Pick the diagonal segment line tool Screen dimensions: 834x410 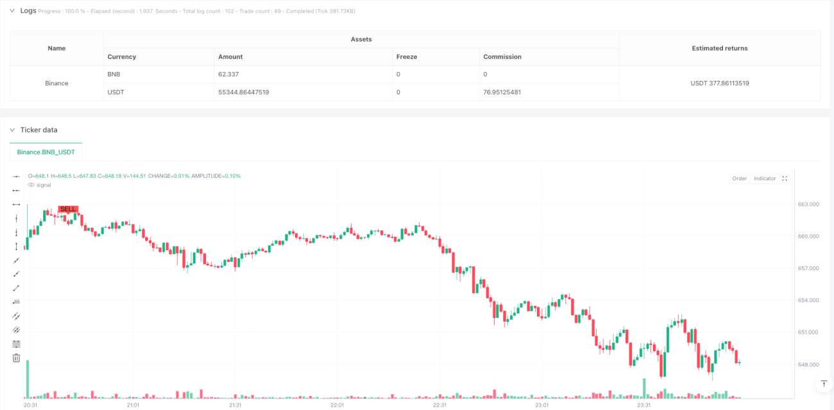tap(17, 288)
